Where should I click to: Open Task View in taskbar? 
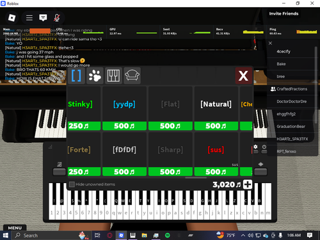point(97,236)
